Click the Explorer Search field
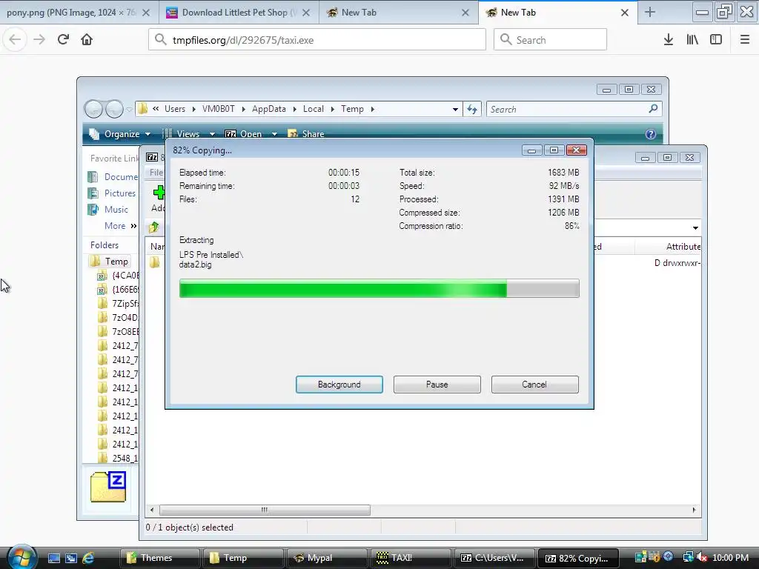Image resolution: width=759 pixels, height=569 pixels. (574, 110)
